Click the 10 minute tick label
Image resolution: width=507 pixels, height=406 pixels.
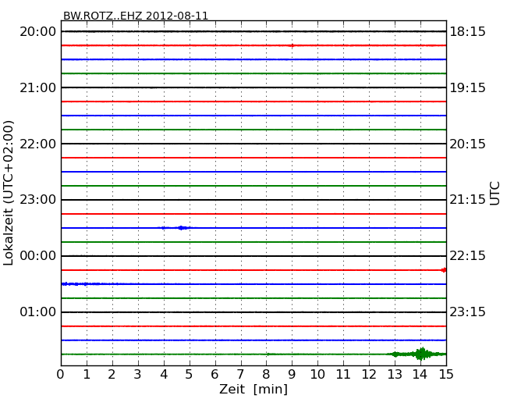click(317, 375)
